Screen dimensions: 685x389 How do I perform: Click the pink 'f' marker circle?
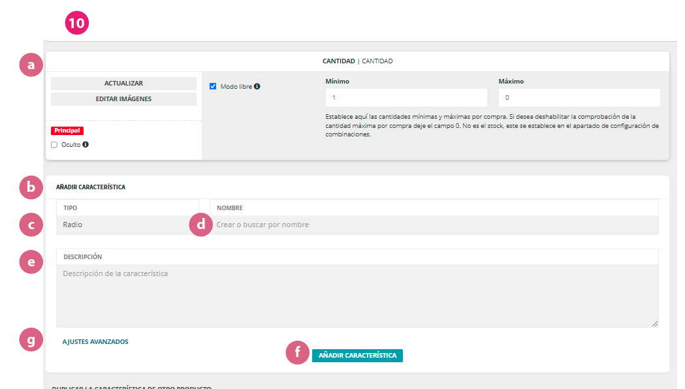click(298, 353)
